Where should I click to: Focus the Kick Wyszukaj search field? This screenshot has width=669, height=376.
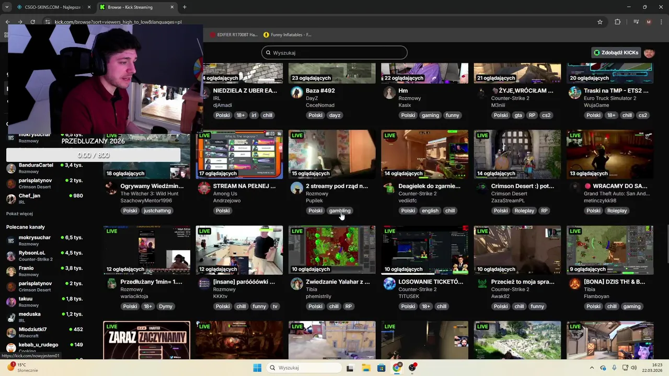[x=334, y=53]
